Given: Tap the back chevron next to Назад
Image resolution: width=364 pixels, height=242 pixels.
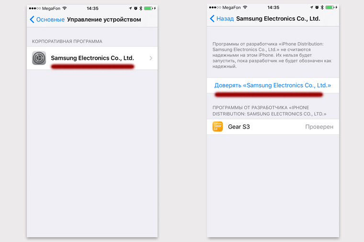Looking at the screenshot, I should tap(212, 19).
